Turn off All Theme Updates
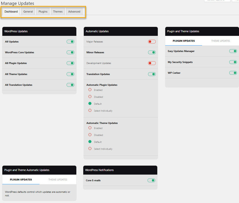Viewport: 239px width, 203px height. click(71, 74)
